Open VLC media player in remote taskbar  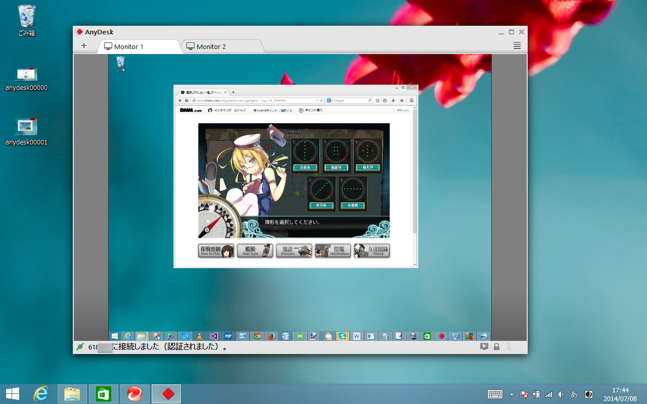199,336
